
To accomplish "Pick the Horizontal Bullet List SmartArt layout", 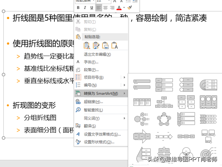I will click(x=142, y=102).
